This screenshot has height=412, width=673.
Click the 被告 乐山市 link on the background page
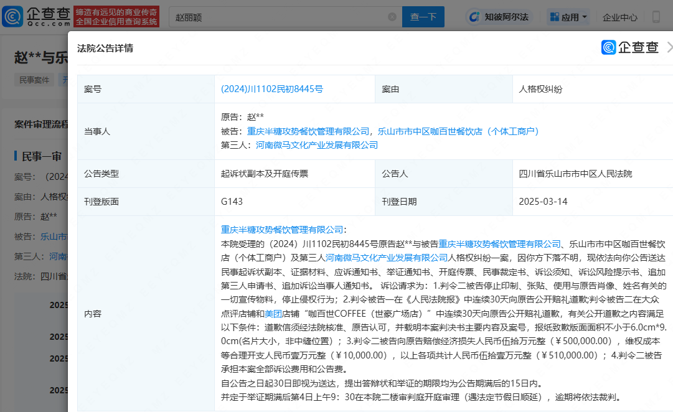[54, 236]
